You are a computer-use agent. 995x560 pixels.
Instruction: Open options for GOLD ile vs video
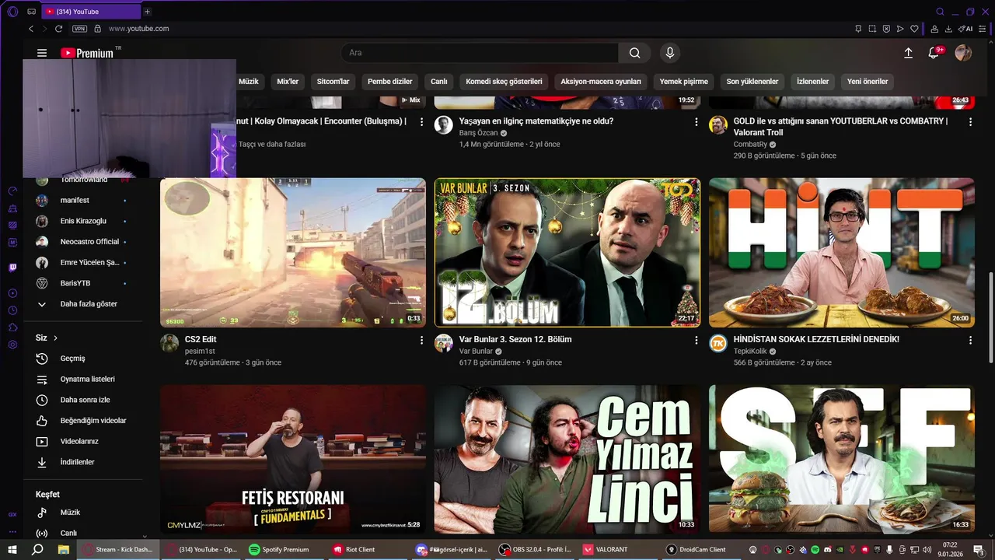pos(970,122)
